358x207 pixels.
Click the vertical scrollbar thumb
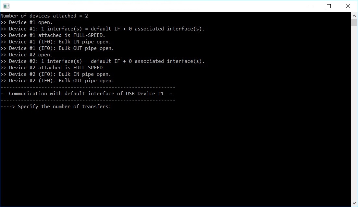354,23
